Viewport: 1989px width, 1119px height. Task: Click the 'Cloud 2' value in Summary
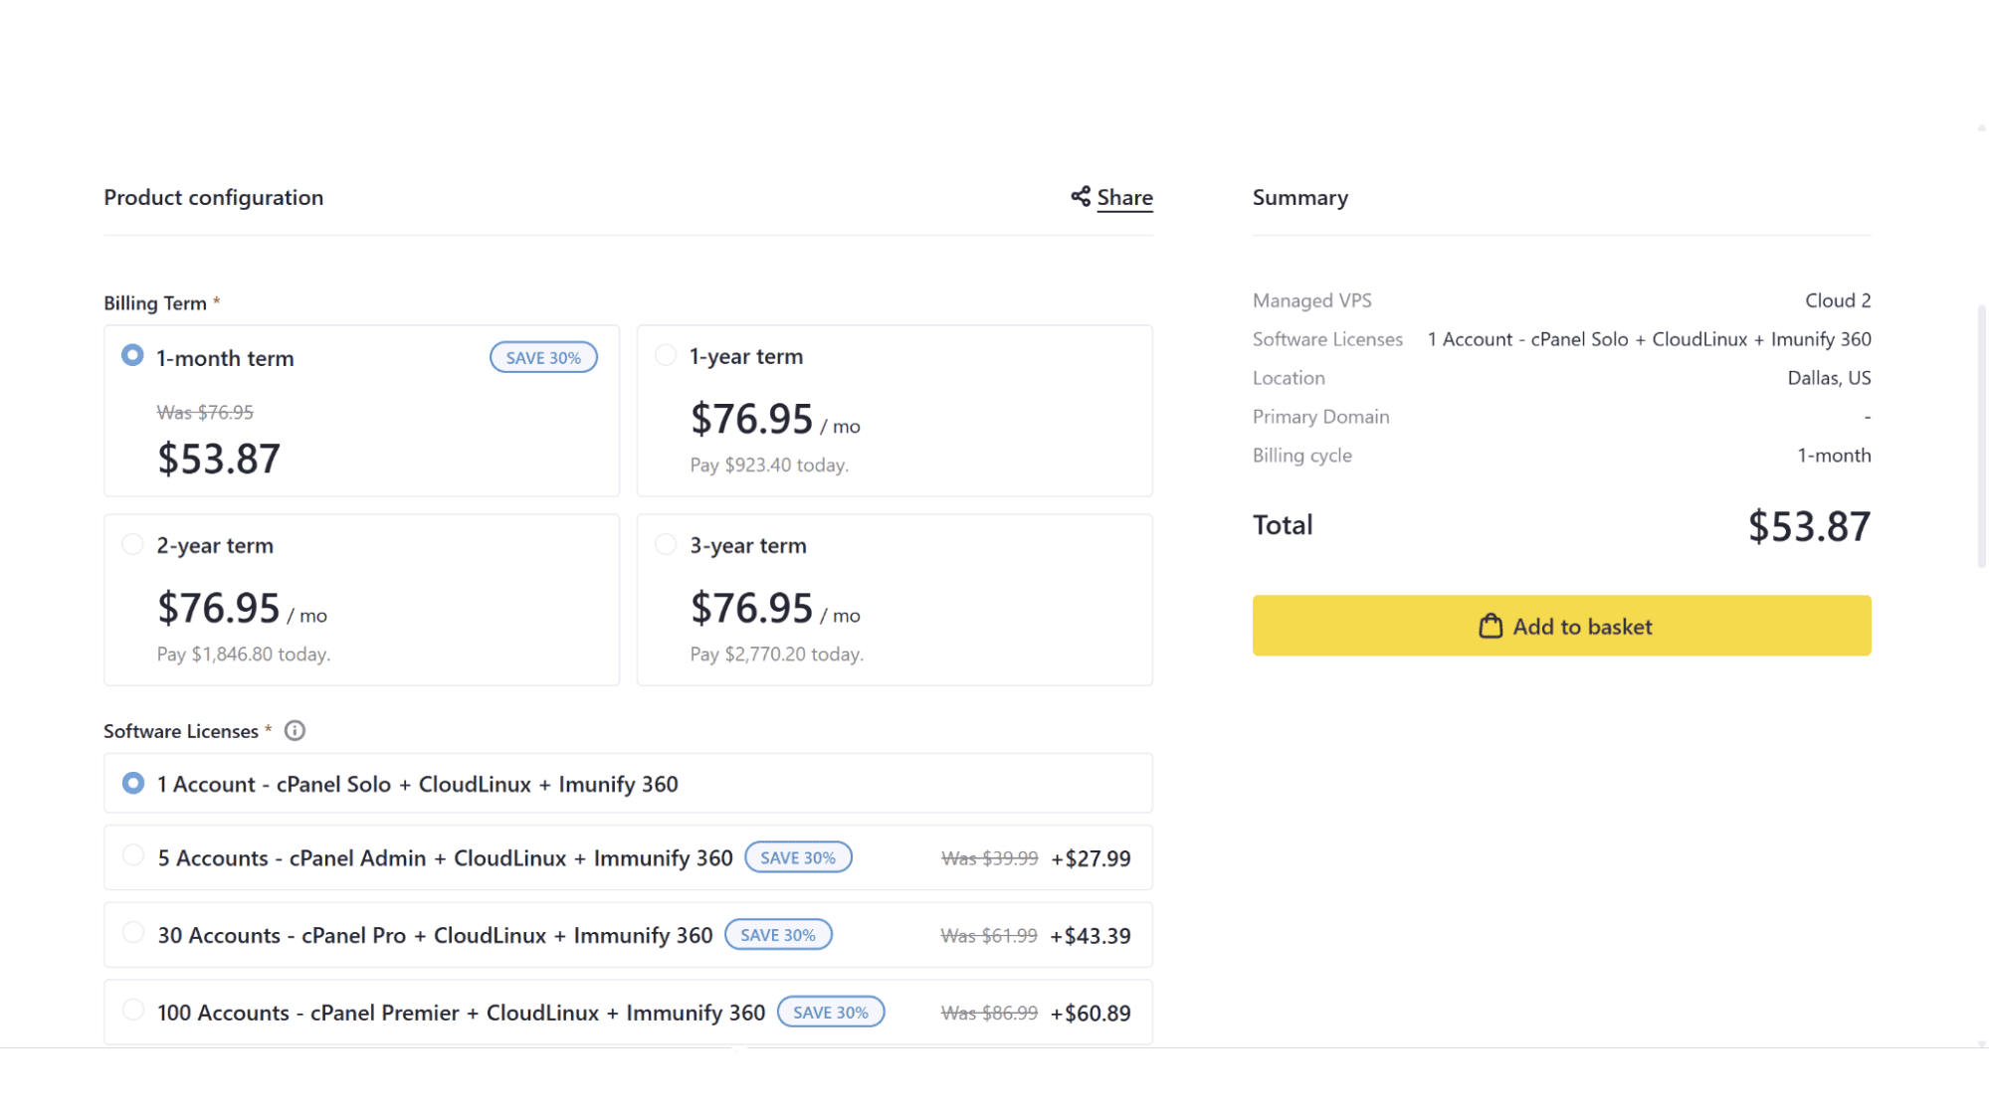coord(1838,300)
